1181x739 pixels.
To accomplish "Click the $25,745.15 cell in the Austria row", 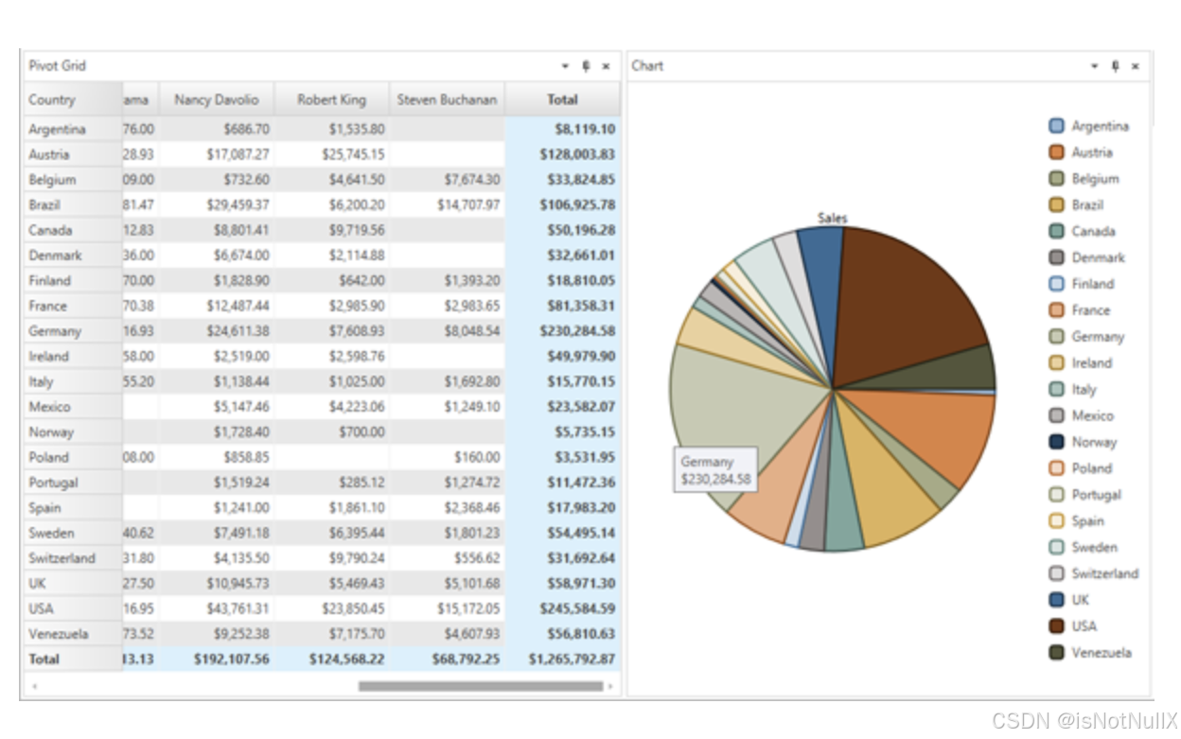I will (332, 154).
